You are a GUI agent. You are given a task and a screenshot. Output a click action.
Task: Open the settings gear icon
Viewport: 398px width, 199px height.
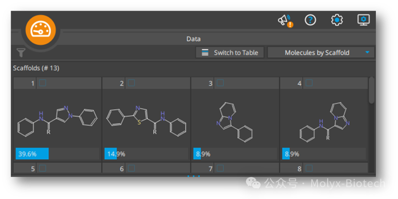tap(337, 20)
